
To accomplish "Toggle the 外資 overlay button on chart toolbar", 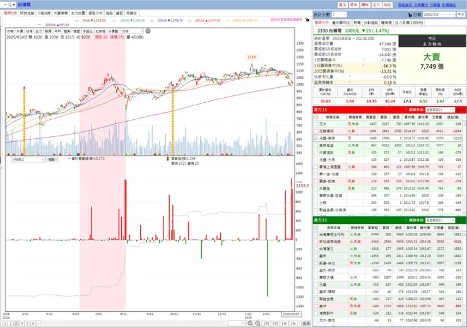I will pyautogui.click(x=20, y=31).
